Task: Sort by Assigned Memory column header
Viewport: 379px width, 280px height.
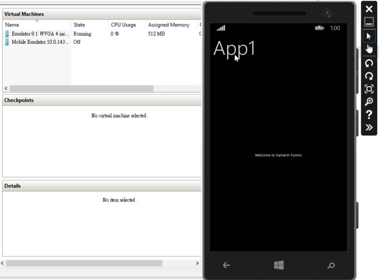Action: tap(171, 25)
